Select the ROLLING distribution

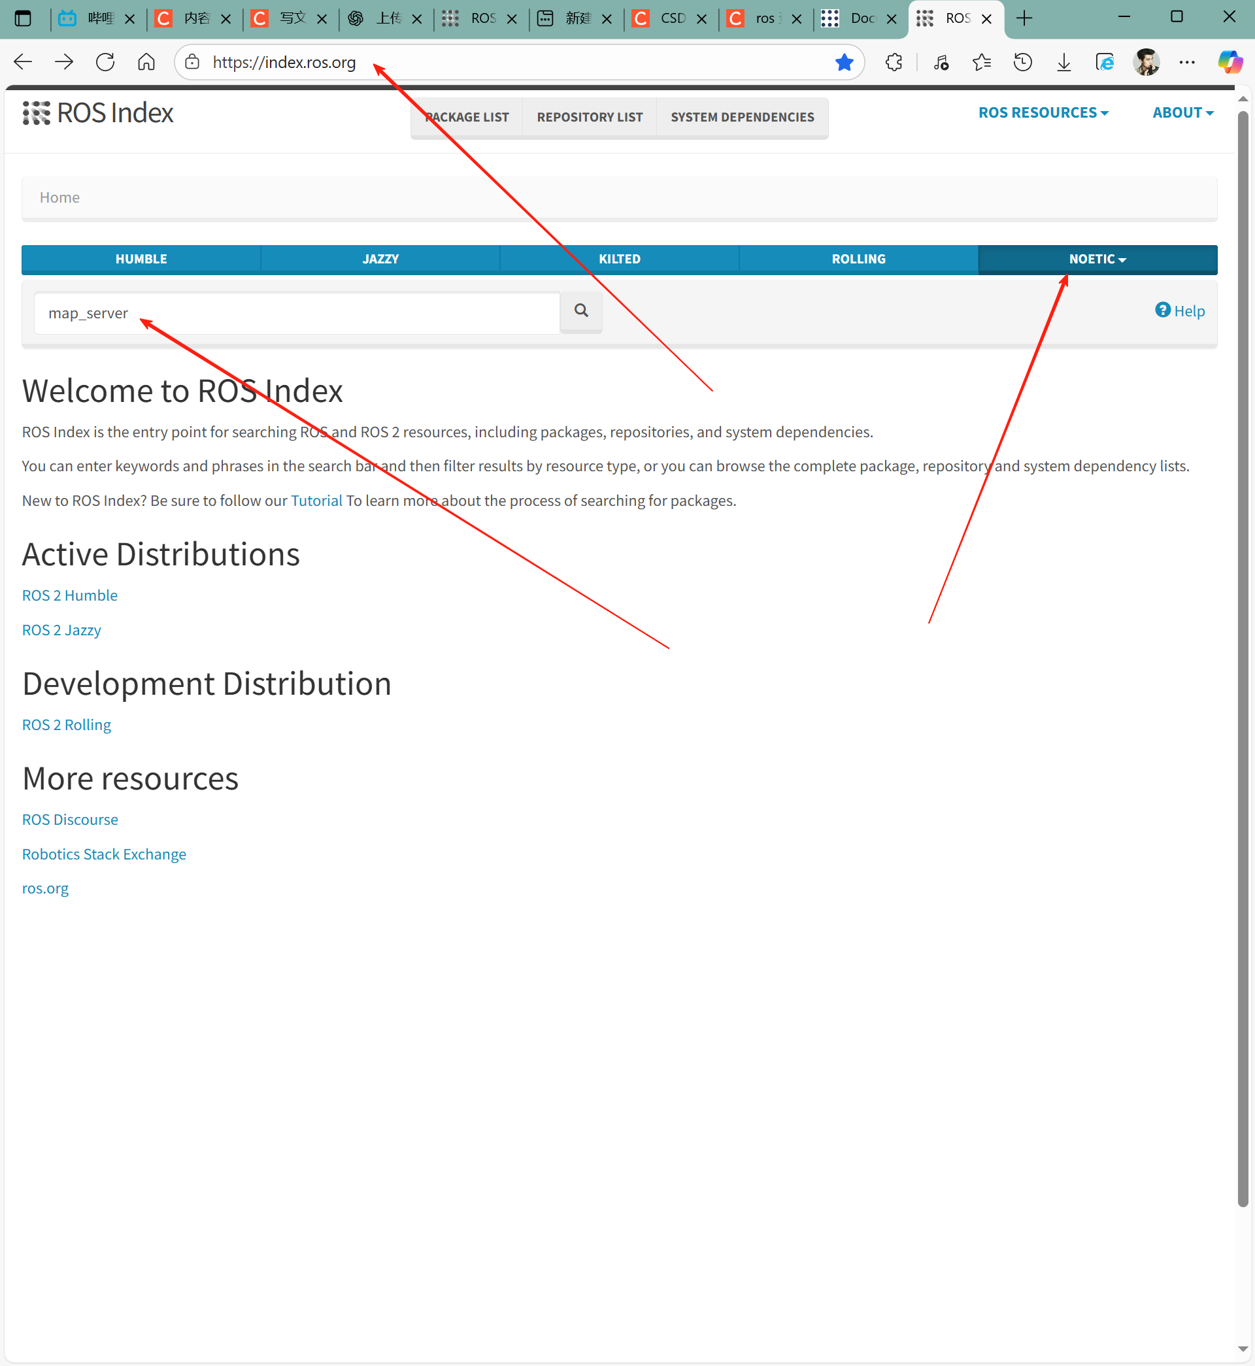tap(858, 259)
